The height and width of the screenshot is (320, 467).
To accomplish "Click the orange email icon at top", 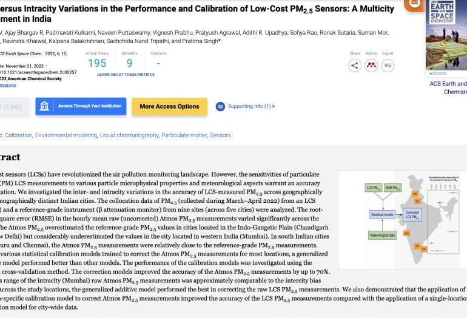I will 415,3.
